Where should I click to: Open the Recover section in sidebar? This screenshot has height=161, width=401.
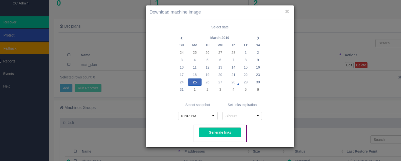[x=25, y=22]
